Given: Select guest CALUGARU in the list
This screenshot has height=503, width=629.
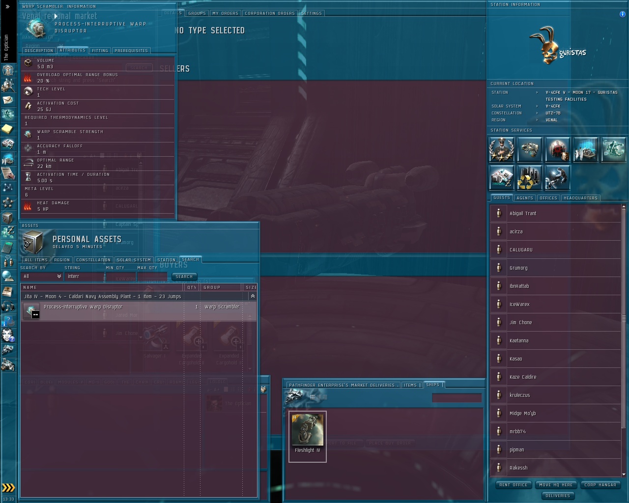Looking at the screenshot, I should point(556,250).
